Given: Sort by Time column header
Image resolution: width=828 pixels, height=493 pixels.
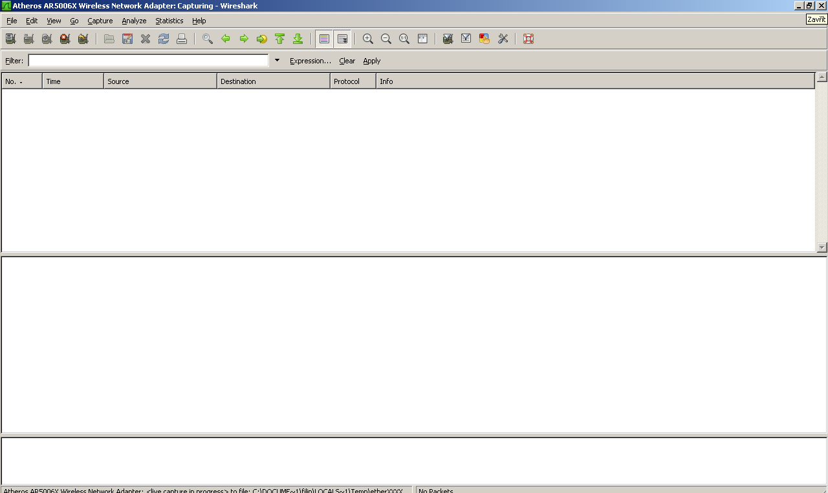Looking at the screenshot, I should click(73, 81).
